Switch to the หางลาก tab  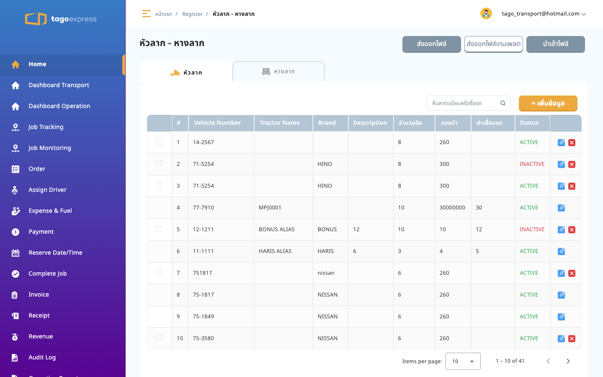pos(278,71)
